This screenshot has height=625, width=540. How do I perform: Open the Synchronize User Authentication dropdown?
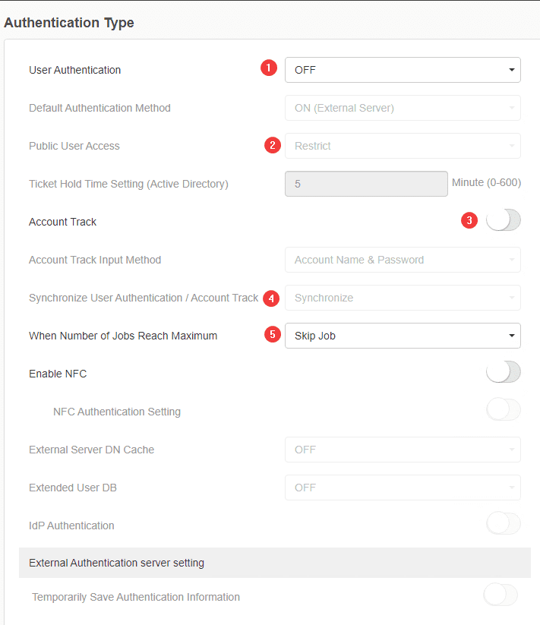(403, 298)
